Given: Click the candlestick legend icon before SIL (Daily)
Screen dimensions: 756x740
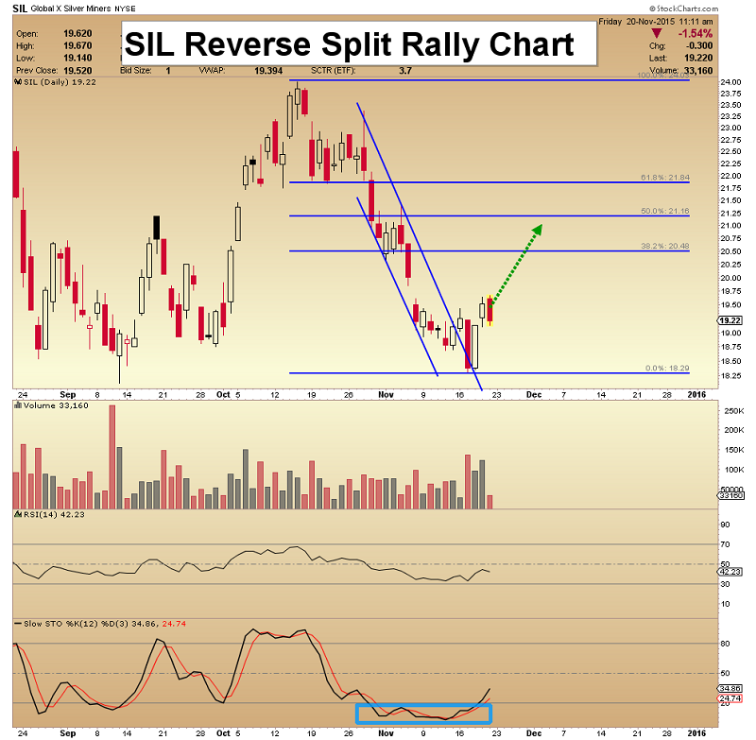Looking at the screenshot, I should pos(18,82).
